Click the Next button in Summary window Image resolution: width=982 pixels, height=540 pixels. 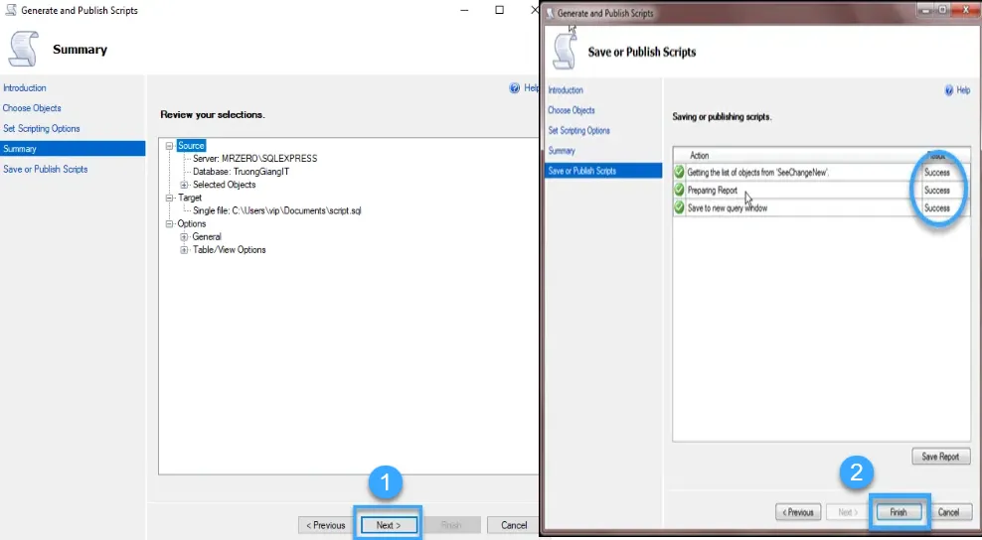coord(389,525)
